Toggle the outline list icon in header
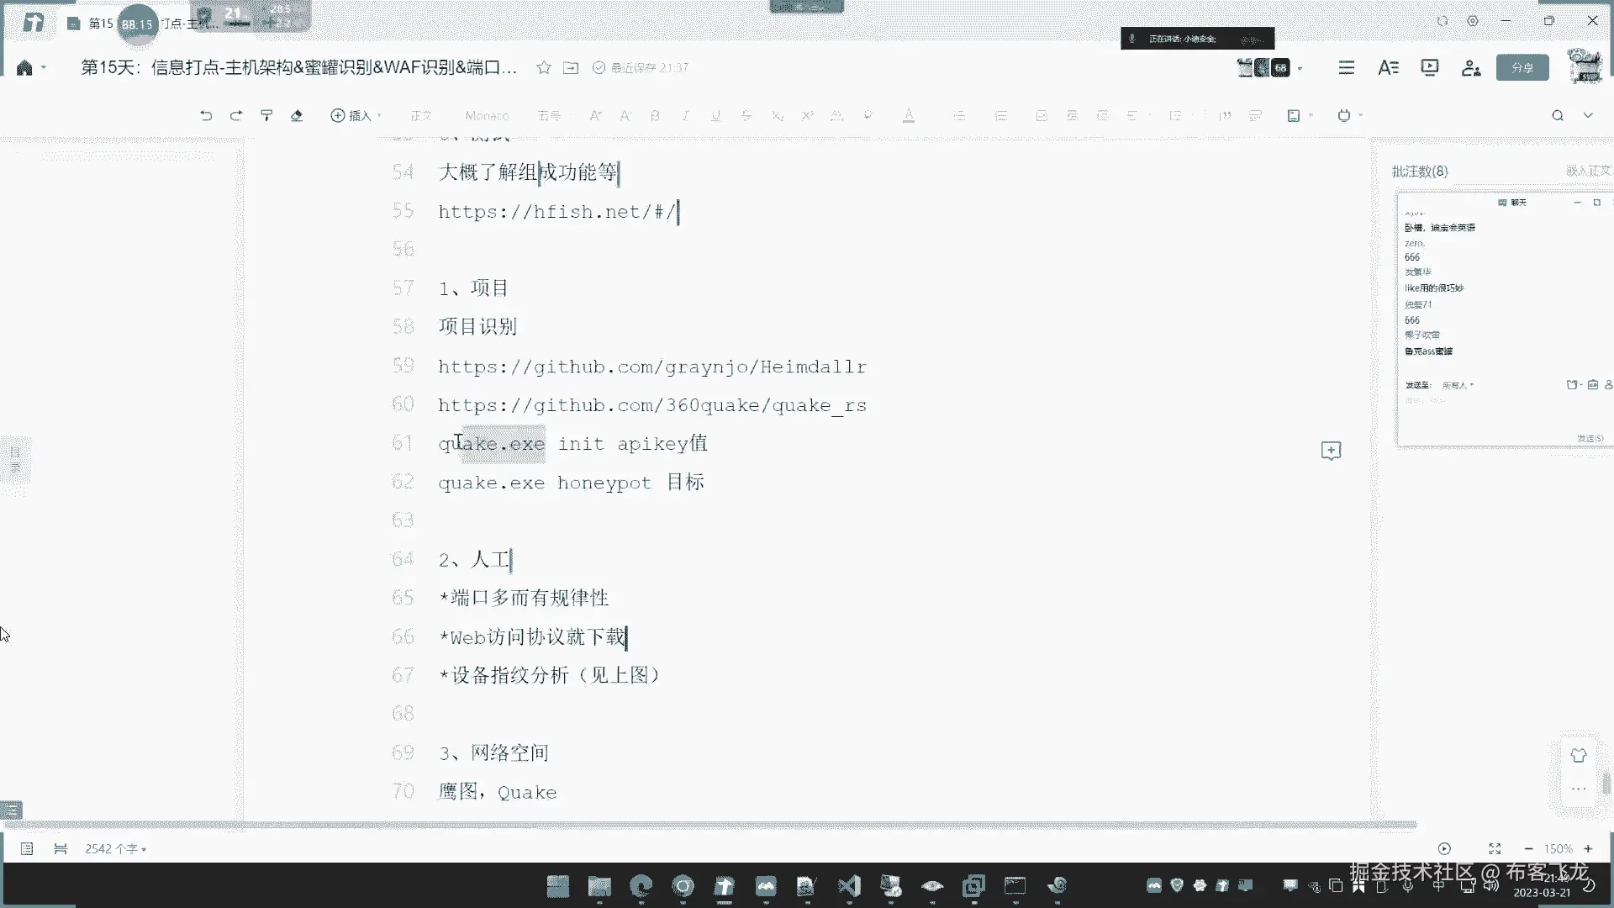The height and width of the screenshot is (908, 1614). (x=1347, y=68)
